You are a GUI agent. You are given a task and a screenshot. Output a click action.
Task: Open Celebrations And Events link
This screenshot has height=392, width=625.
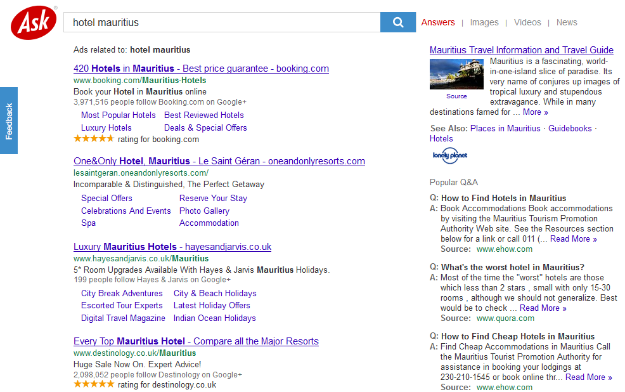click(x=126, y=211)
